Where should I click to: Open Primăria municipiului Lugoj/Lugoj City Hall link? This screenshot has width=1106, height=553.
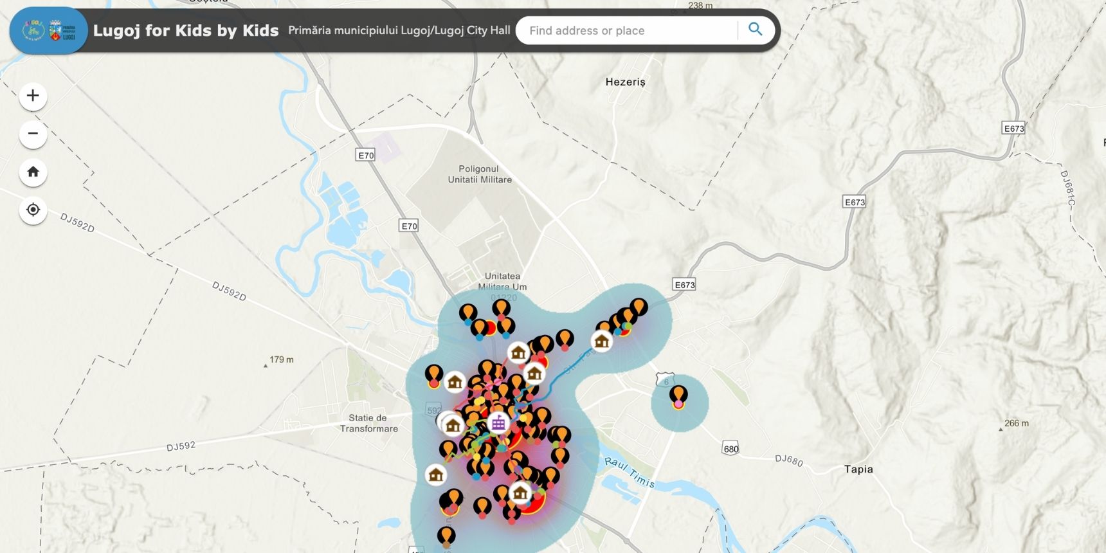[x=399, y=30]
